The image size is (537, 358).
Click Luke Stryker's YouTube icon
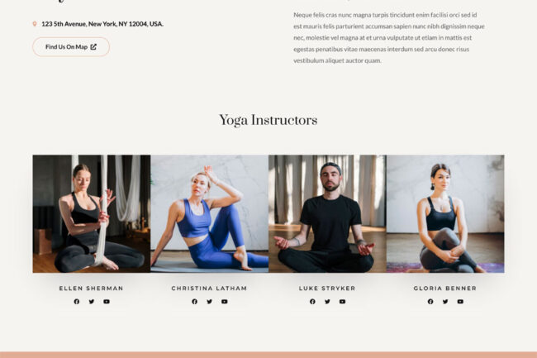click(x=342, y=302)
